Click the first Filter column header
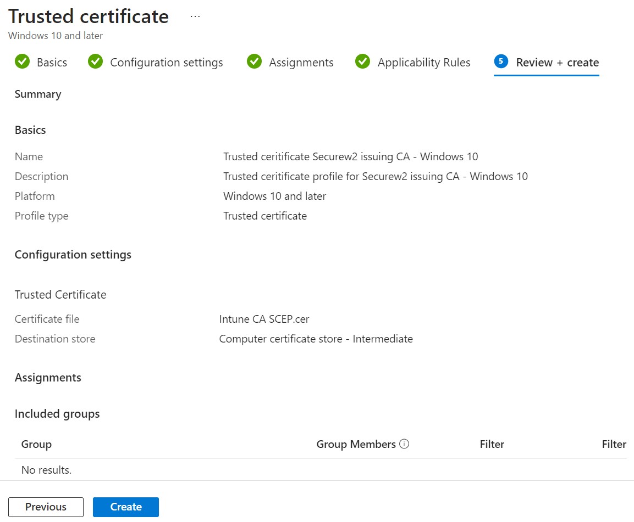Image resolution: width=634 pixels, height=522 pixels. coord(492,444)
